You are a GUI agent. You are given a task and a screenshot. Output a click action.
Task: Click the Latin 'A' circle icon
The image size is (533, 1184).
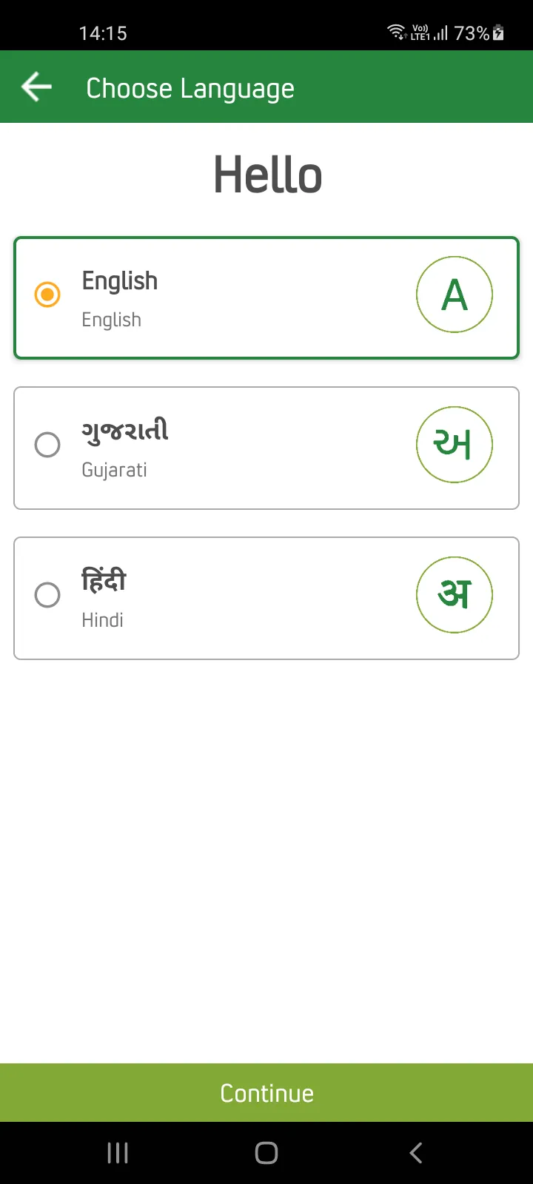455,295
